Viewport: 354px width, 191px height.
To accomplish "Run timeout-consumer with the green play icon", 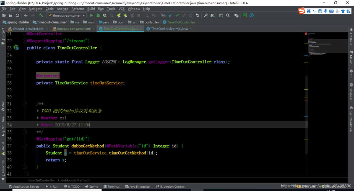I will (92, 16).
